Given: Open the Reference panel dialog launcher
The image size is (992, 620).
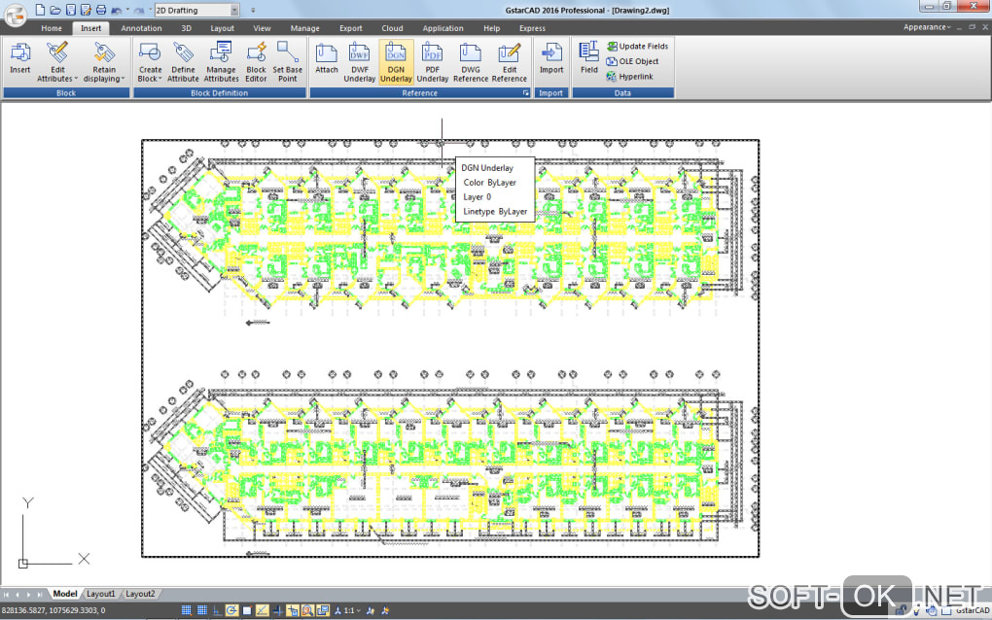Looking at the screenshot, I should pyautogui.click(x=526, y=93).
